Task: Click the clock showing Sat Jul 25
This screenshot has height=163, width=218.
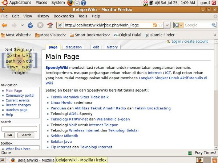Action: (x=178, y=3)
